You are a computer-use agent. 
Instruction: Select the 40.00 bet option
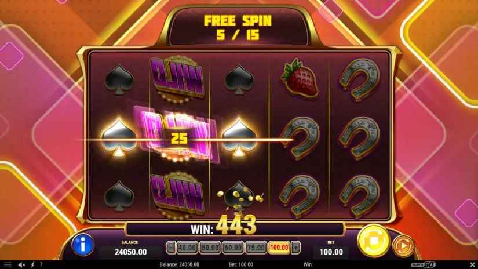(187, 248)
